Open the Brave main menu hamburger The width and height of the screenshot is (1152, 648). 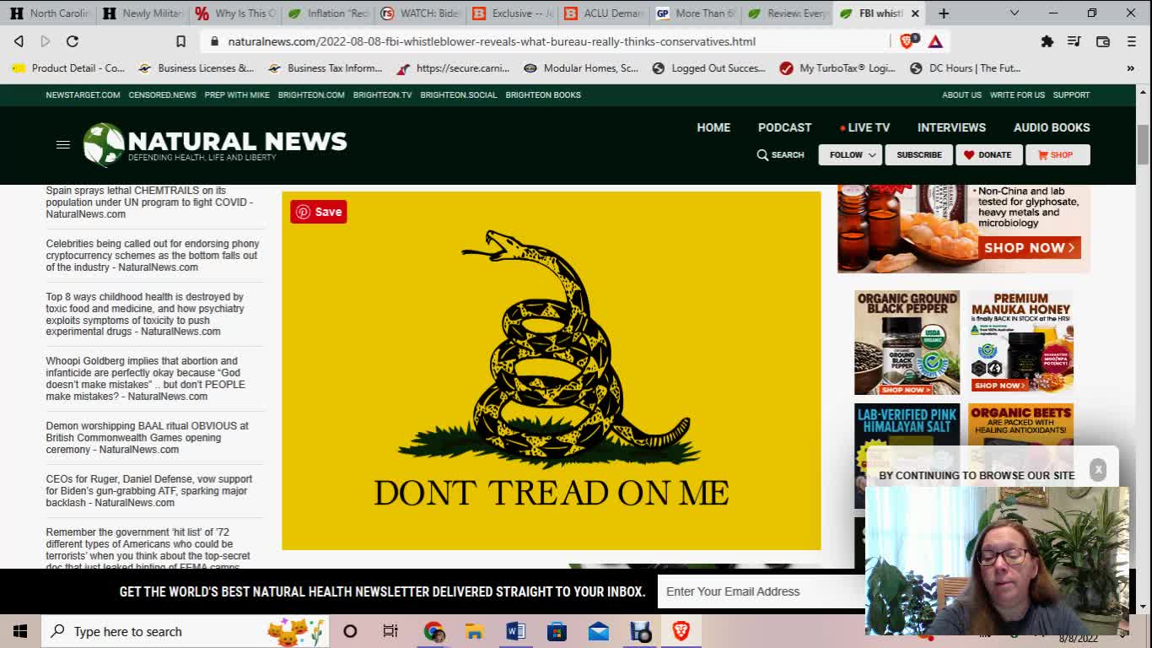click(x=1130, y=41)
